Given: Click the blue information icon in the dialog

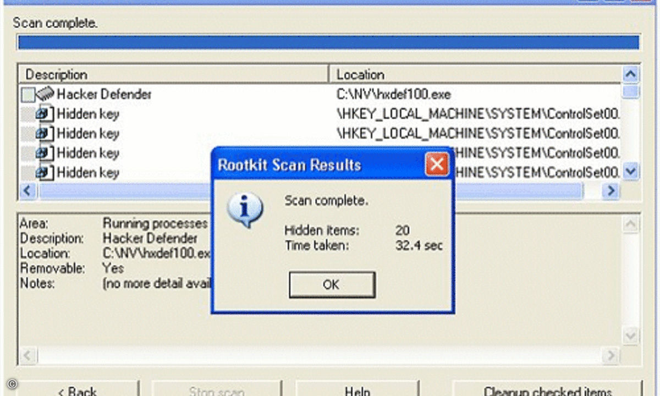Looking at the screenshot, I should 245,210.
